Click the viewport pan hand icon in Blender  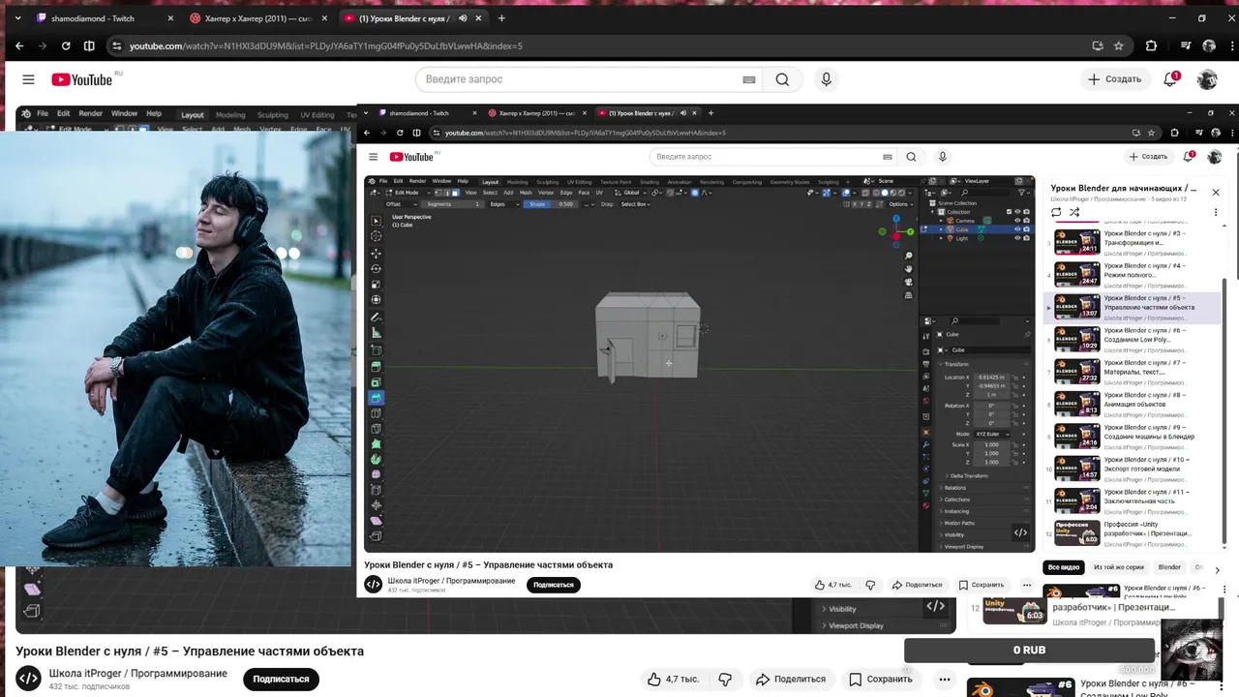point(908,269)
